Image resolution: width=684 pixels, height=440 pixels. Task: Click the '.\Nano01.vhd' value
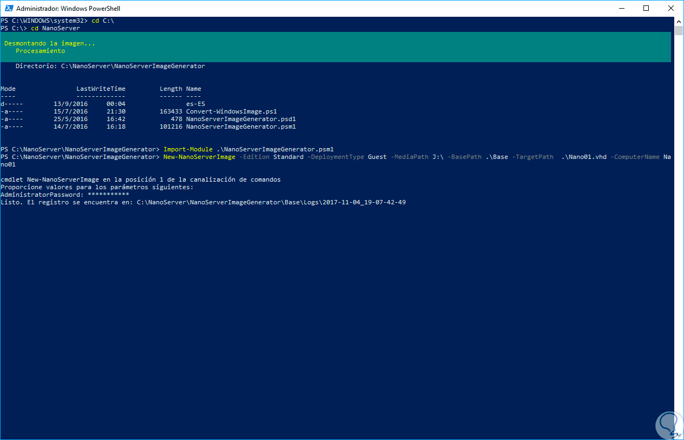pyautogui.click(x=584, y=157)
